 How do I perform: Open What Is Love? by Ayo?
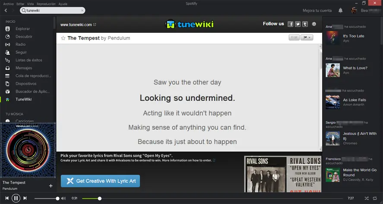coord(355,68)
